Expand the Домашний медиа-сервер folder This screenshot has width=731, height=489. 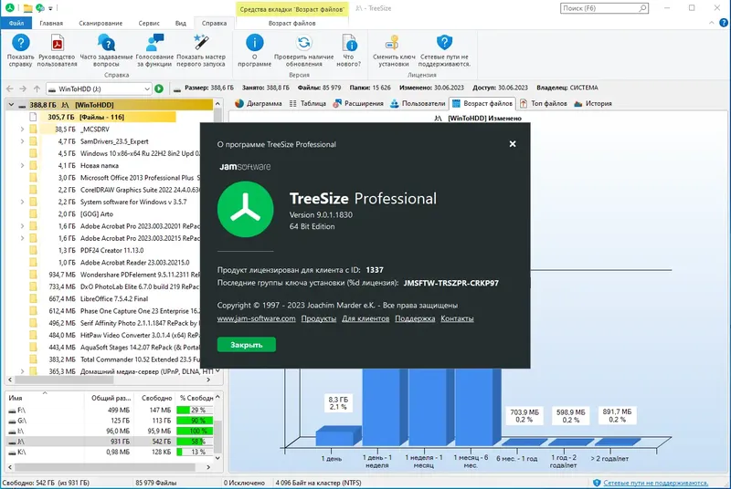[22, 371]
